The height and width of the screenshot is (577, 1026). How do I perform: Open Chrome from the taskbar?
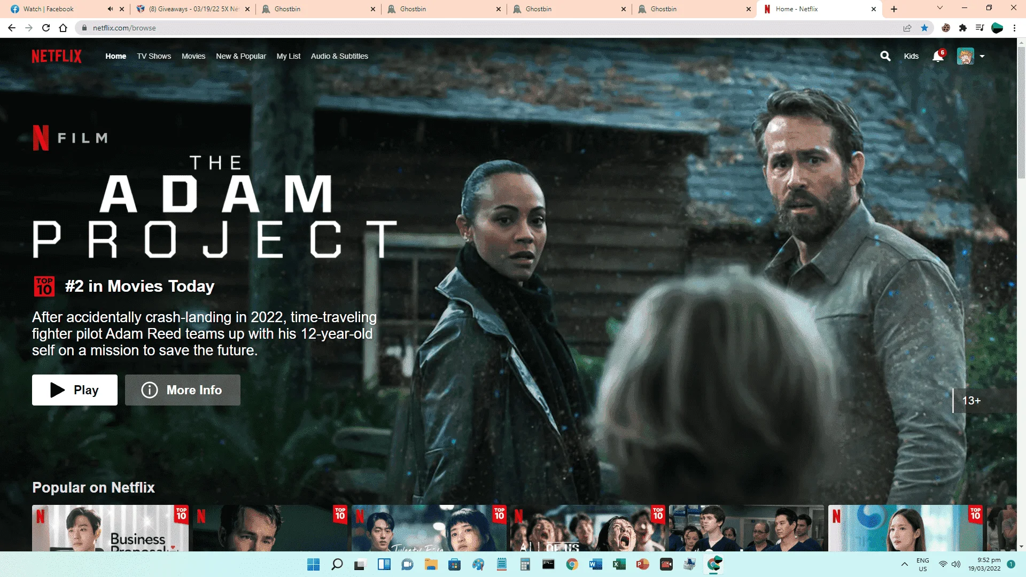[x=572, y=564]
